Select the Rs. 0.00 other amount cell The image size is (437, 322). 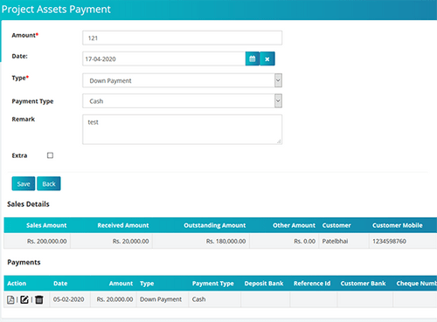coord(284,241)
